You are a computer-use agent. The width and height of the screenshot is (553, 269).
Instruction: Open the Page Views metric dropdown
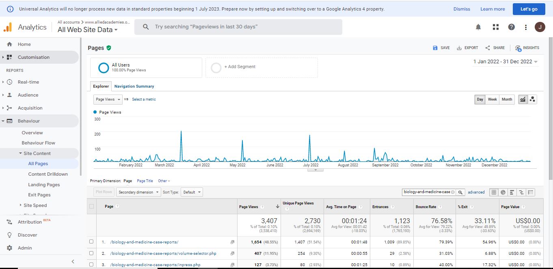point(108,99)
